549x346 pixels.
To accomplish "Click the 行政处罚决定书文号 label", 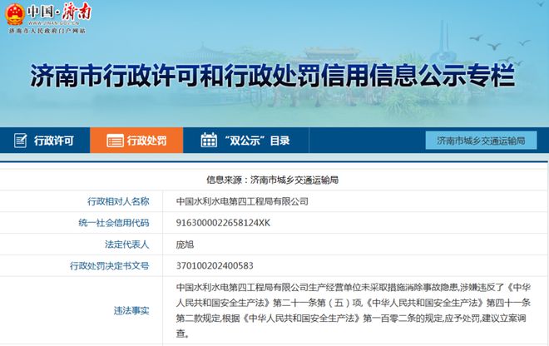I will pos(110,266).
